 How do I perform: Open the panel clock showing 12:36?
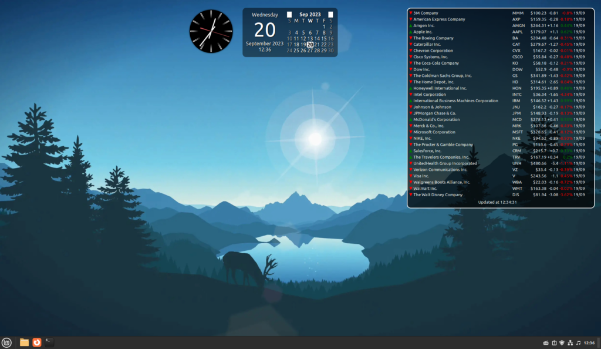tap(589, 343)
